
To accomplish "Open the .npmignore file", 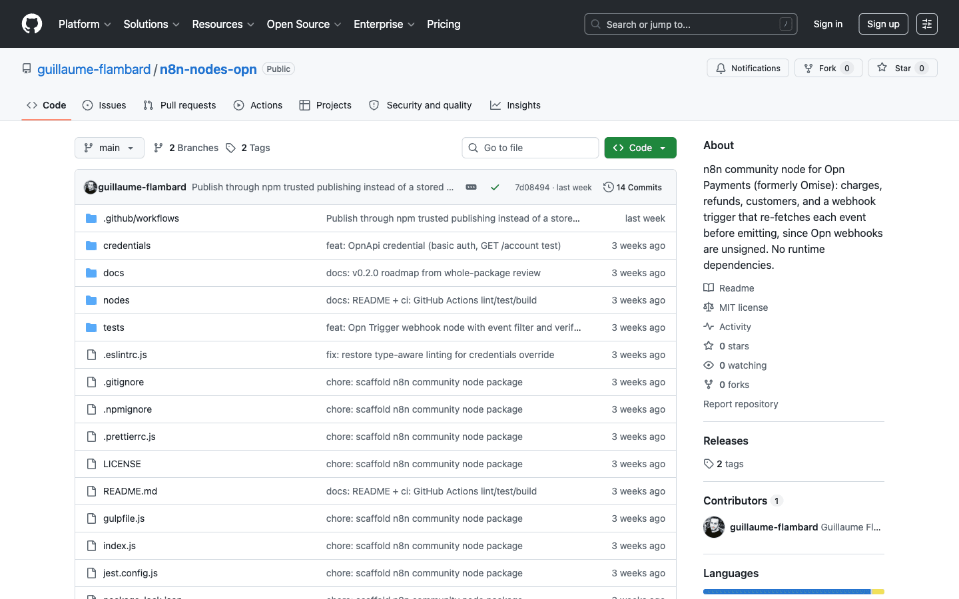I will [127, 409].
